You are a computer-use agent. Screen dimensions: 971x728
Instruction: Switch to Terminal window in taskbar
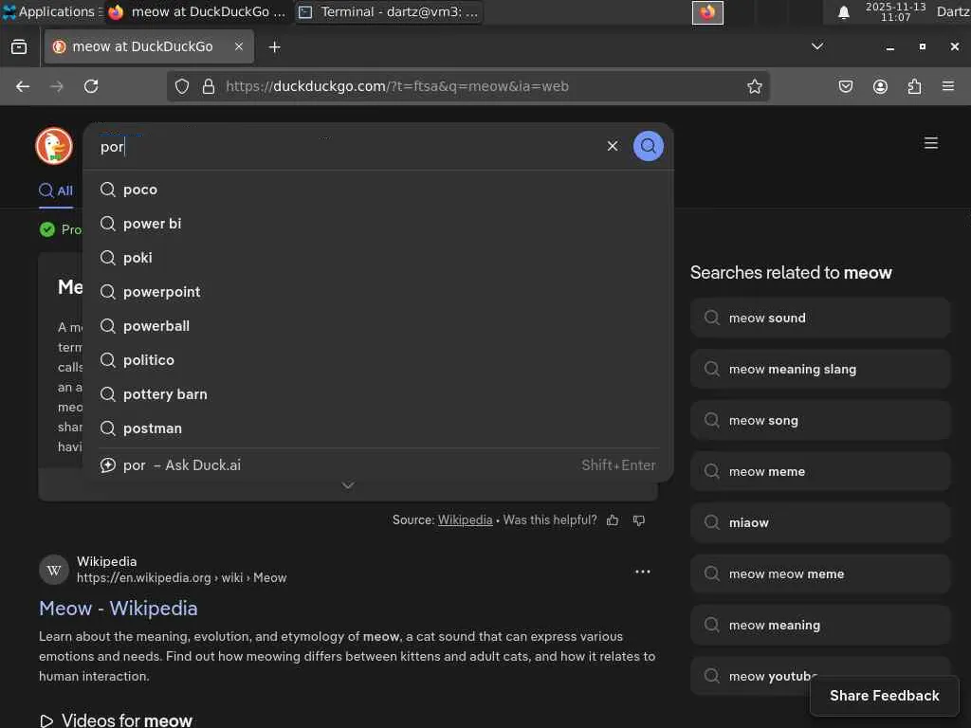tap(389, 11)
